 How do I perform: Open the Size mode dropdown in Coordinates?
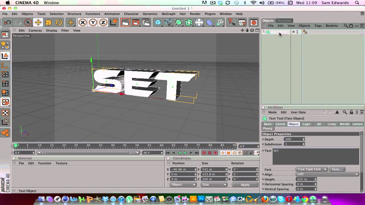[x=214, y=184]
